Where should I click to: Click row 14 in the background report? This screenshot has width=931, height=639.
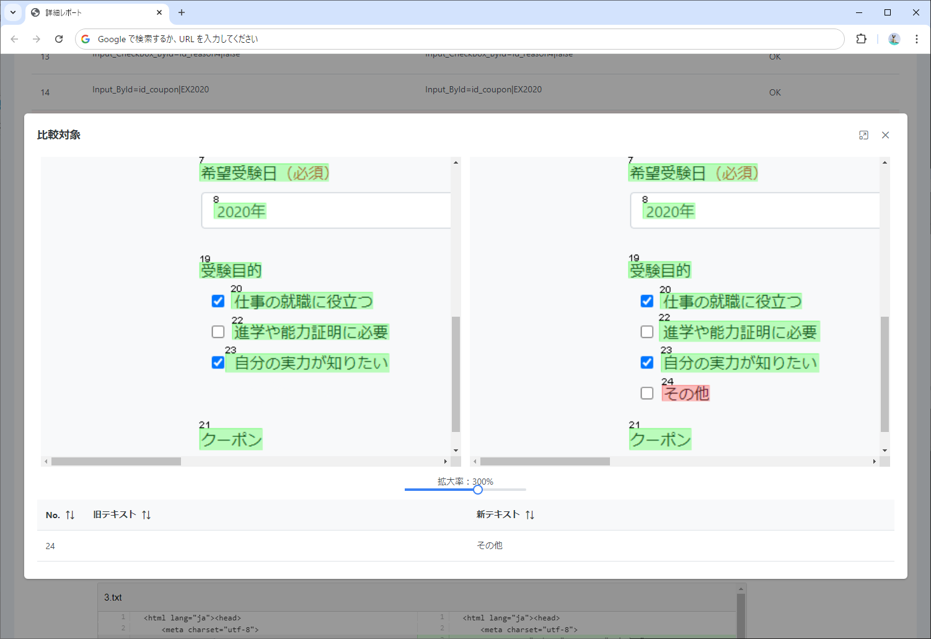tap(465, 92)
